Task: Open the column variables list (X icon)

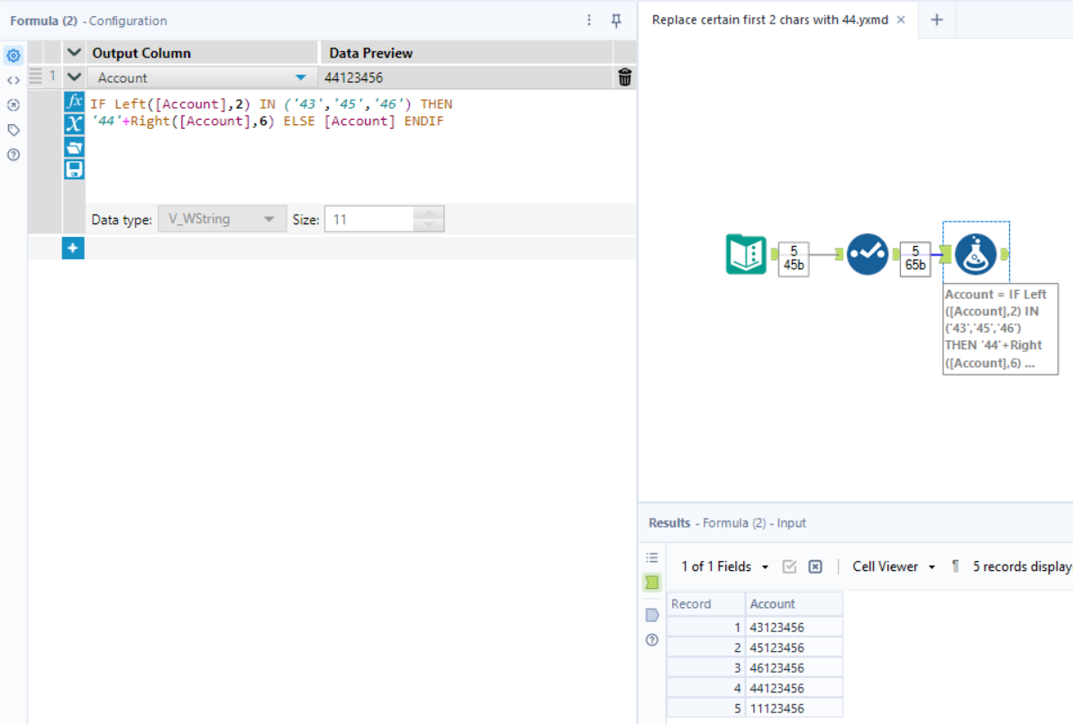Action: tap(74, 124)
